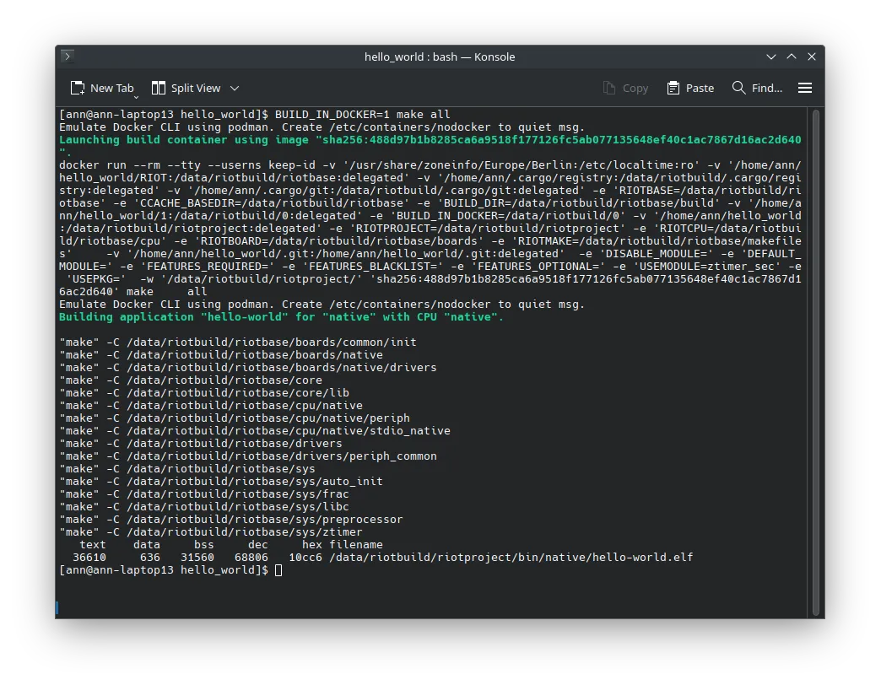The image size is (881, 685).
Task: Click the window title "hello_world : bash — Konsole"
Action: (440, 57)
